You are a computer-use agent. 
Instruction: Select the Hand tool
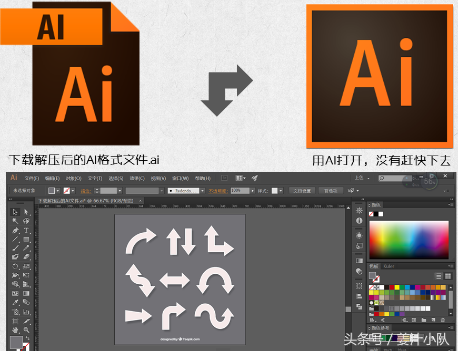pos(15,330)
